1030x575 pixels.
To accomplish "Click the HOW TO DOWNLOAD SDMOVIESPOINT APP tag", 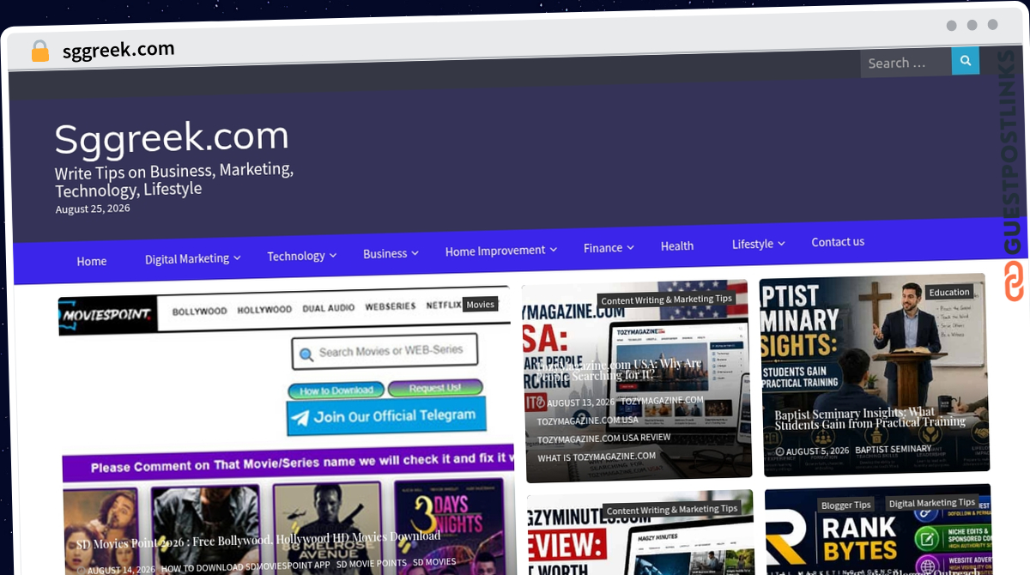I will [x=245, y=566].
